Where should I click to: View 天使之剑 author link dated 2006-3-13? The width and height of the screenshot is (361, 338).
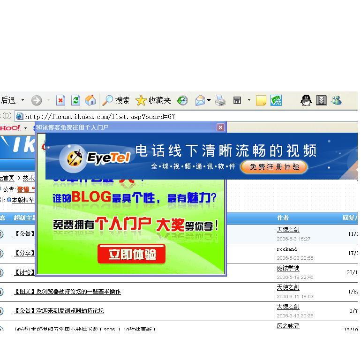click(x=288, y=306)
